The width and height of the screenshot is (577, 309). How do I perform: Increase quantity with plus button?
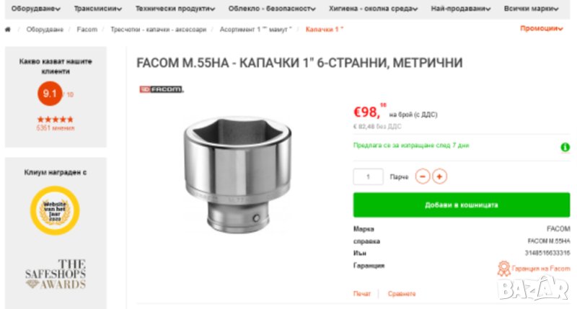[x=439, y=176]
